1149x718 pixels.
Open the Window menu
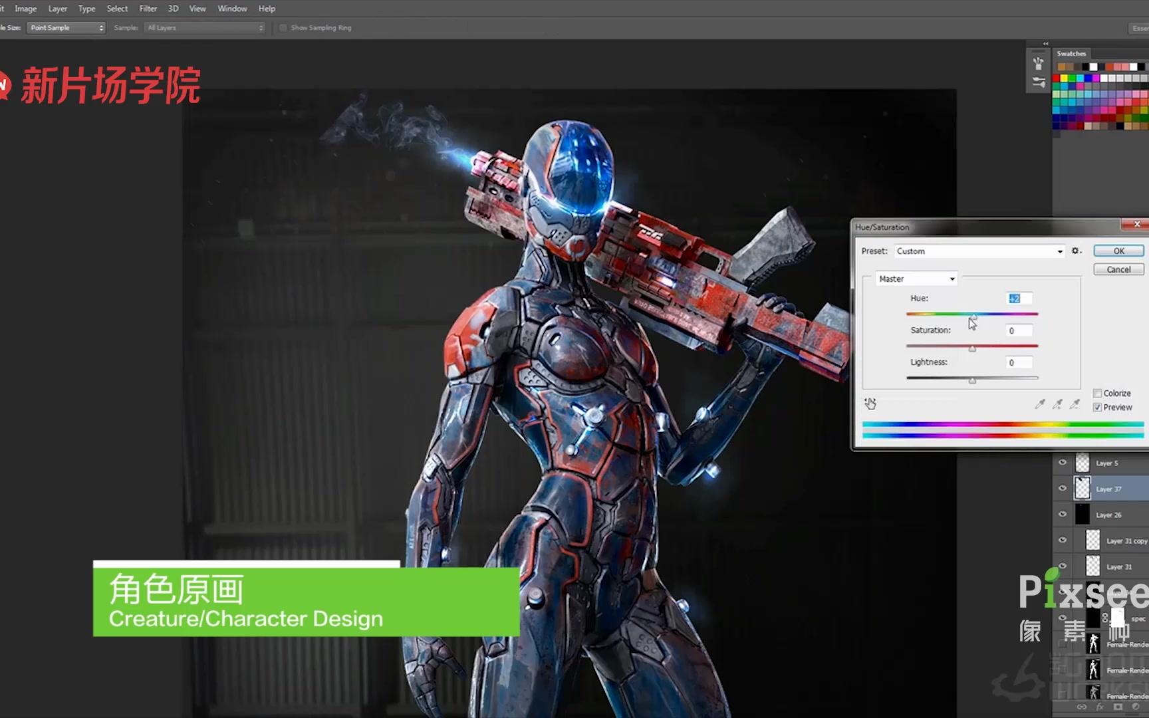(x=232, y=9)
